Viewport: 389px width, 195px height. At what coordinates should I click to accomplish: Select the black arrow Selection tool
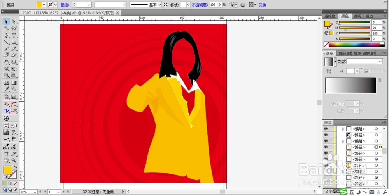click(x=6, y=22)
